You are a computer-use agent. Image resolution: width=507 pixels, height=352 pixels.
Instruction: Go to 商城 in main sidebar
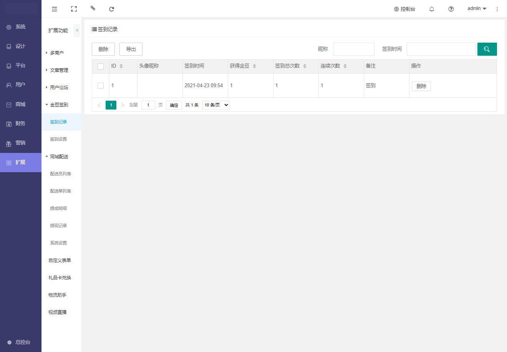pyautogui.click(x=20, y=104)
